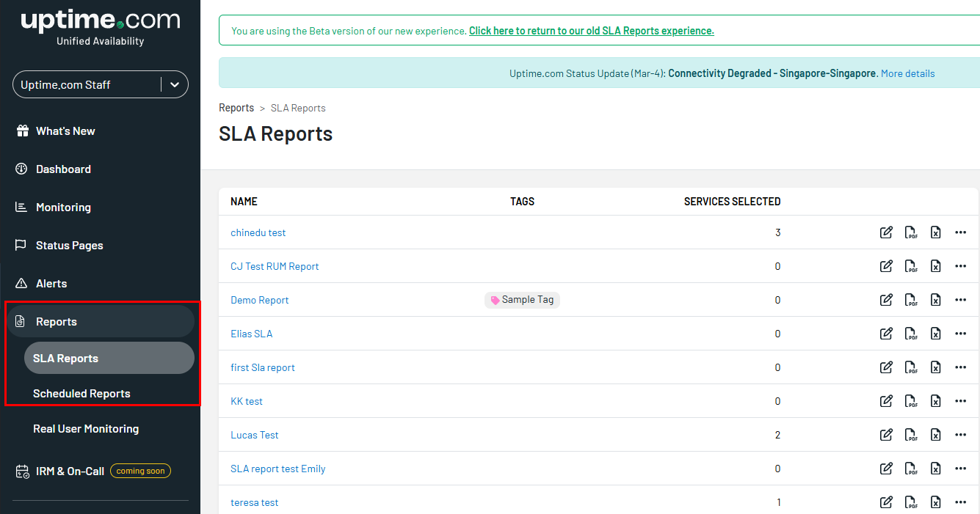
Task: Export CJ Test RUM Report to Excel
Action: point(936,266)
